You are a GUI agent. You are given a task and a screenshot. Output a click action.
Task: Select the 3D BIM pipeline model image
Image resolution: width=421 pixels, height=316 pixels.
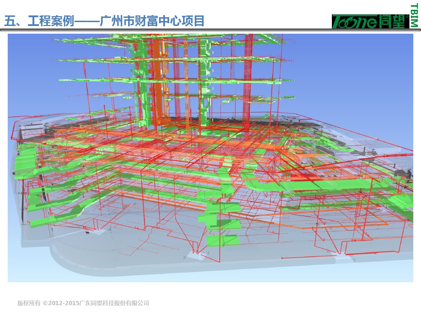point(210,158)
